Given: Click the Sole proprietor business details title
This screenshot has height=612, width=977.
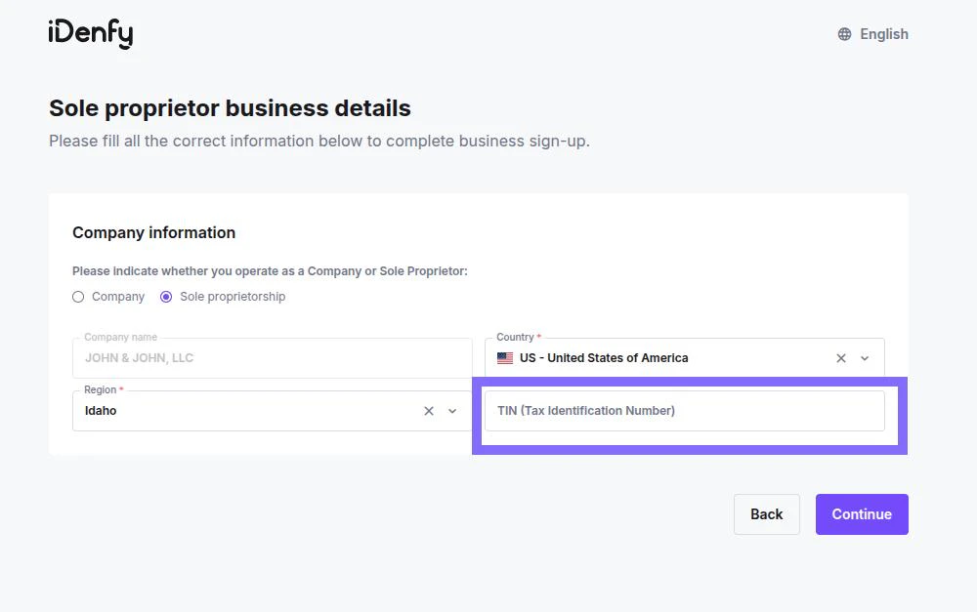Looking at the screenshot, I should point(230,108).
